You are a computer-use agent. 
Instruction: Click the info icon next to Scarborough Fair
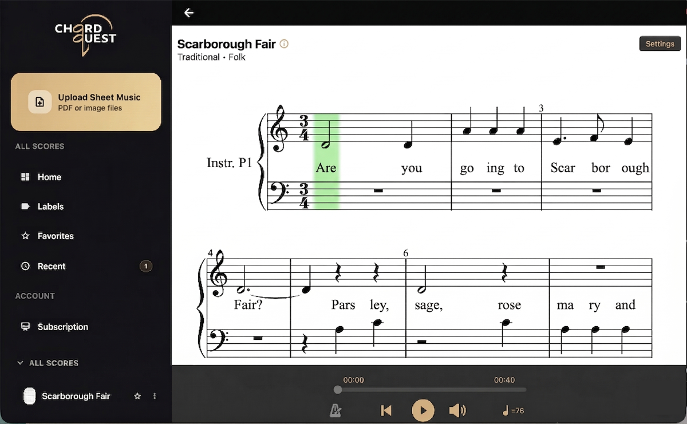pyautogui.click(x=284, y=43)
